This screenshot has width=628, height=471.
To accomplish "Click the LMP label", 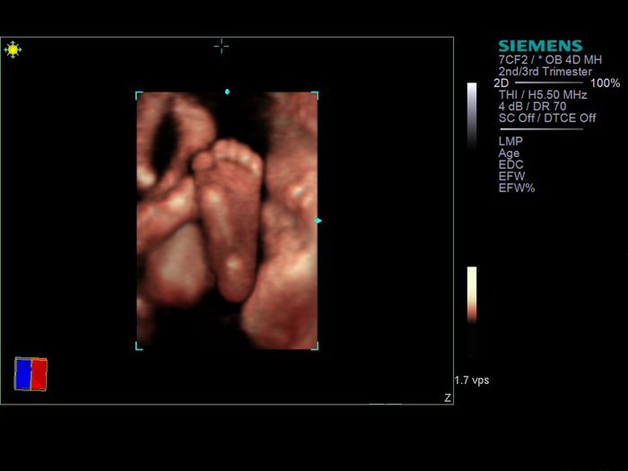I will (x=510, y=141).
